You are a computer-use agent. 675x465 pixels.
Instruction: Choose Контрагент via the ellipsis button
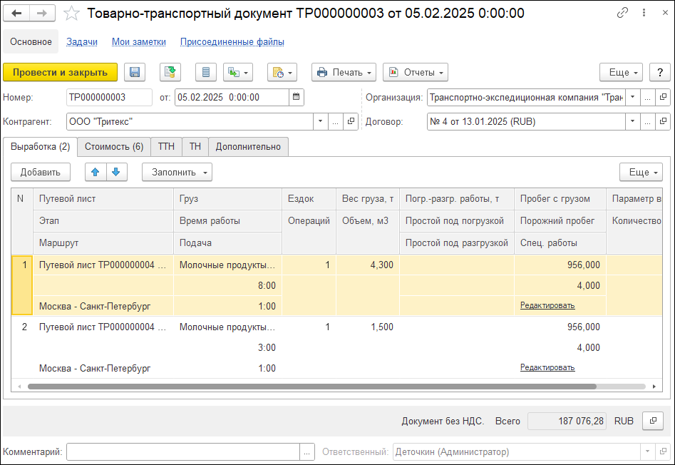coord(335,121)
